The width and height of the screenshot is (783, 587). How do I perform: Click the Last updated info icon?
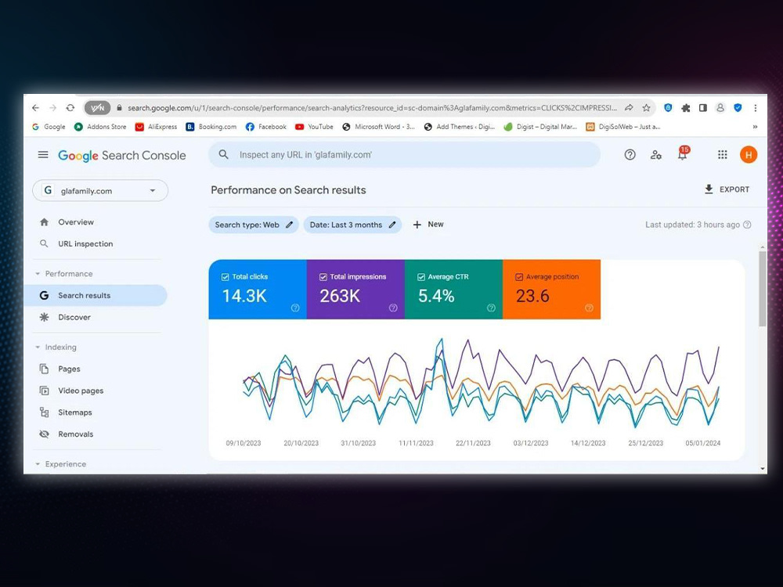coord(747,225)
